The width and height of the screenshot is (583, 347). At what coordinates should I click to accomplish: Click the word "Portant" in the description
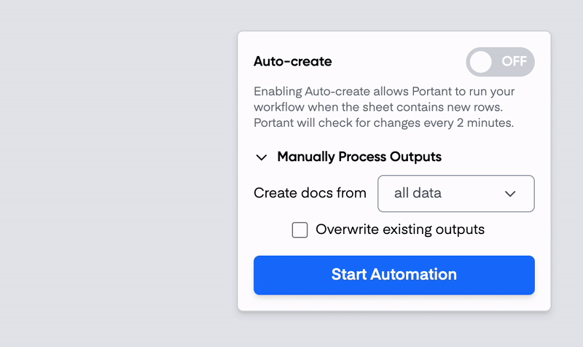pos(433,92)
